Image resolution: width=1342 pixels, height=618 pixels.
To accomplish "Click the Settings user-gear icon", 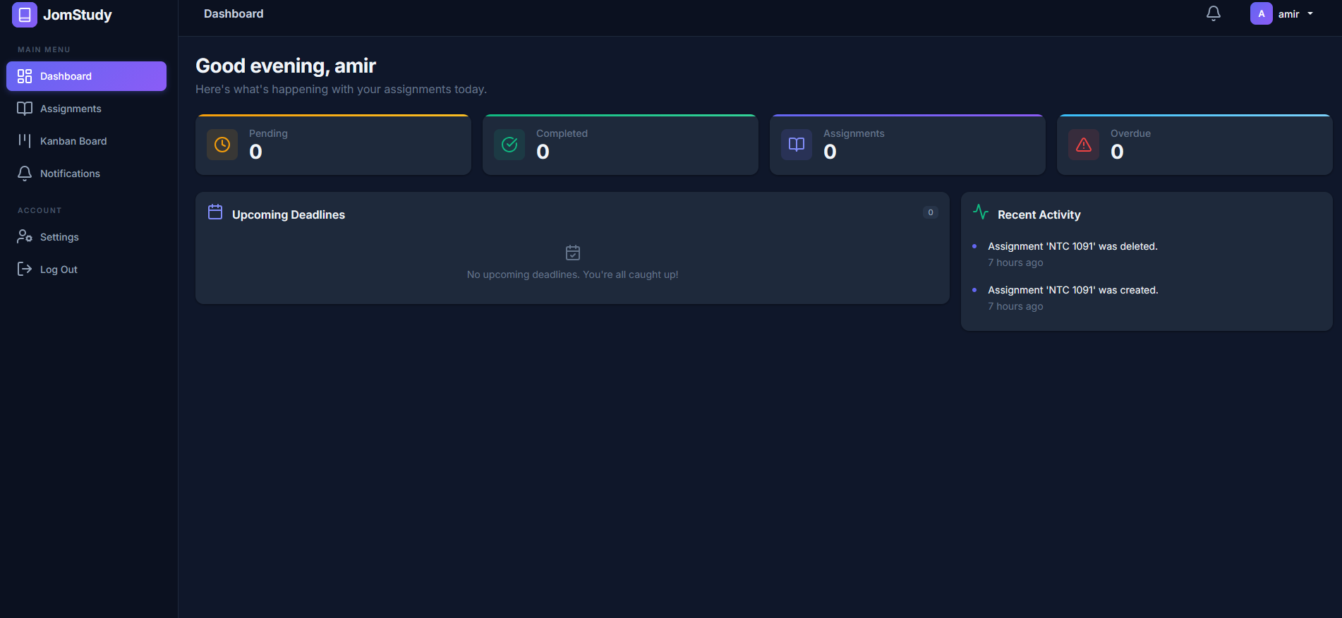I will click(x=25, y=236).
